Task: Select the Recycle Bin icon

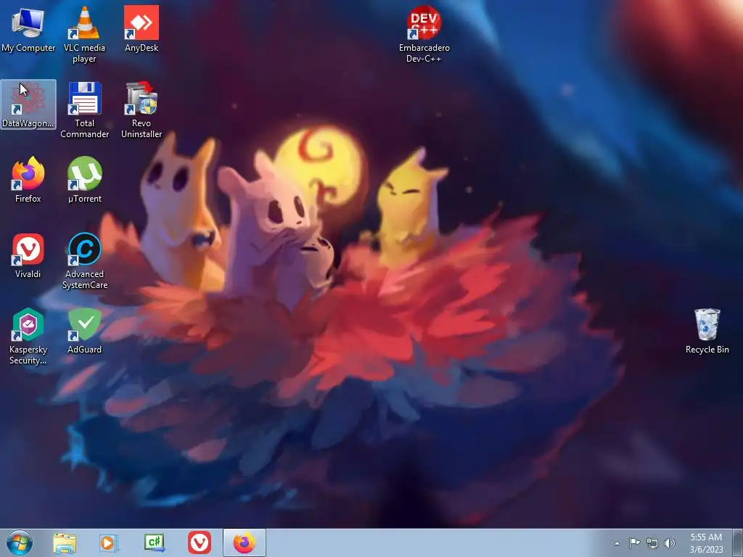Action: [707, 331]
